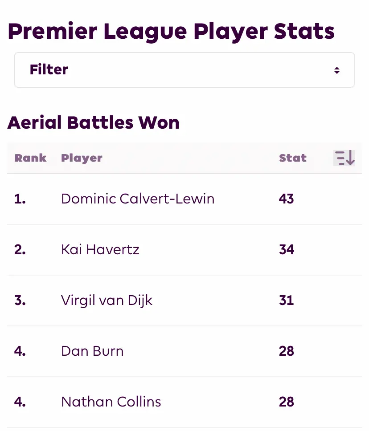Screen dimensions: 369x431
Task: Click stat value 43 for Calvert-Lewin
Action: coord(286,199)
